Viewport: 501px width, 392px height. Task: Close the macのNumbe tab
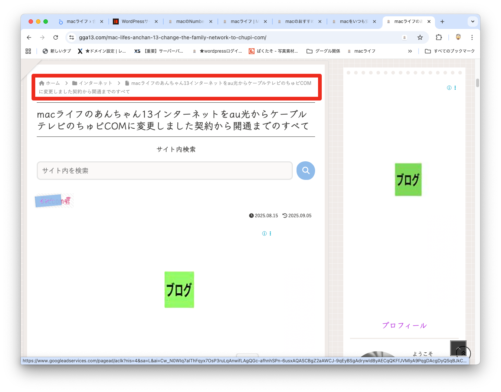click(x=211, y=22)
